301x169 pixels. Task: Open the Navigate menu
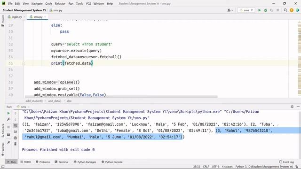[x=37, y=3]
